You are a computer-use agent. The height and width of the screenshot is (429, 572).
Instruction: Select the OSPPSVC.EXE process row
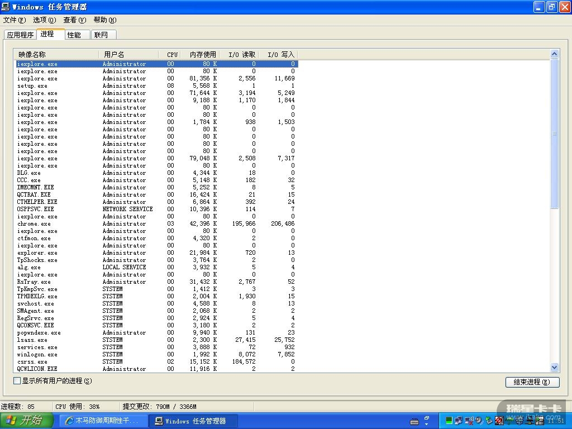pos(157,209)
